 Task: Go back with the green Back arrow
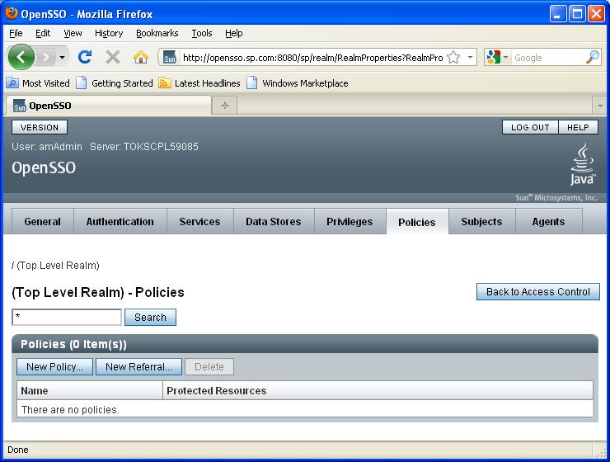point(21,57)
